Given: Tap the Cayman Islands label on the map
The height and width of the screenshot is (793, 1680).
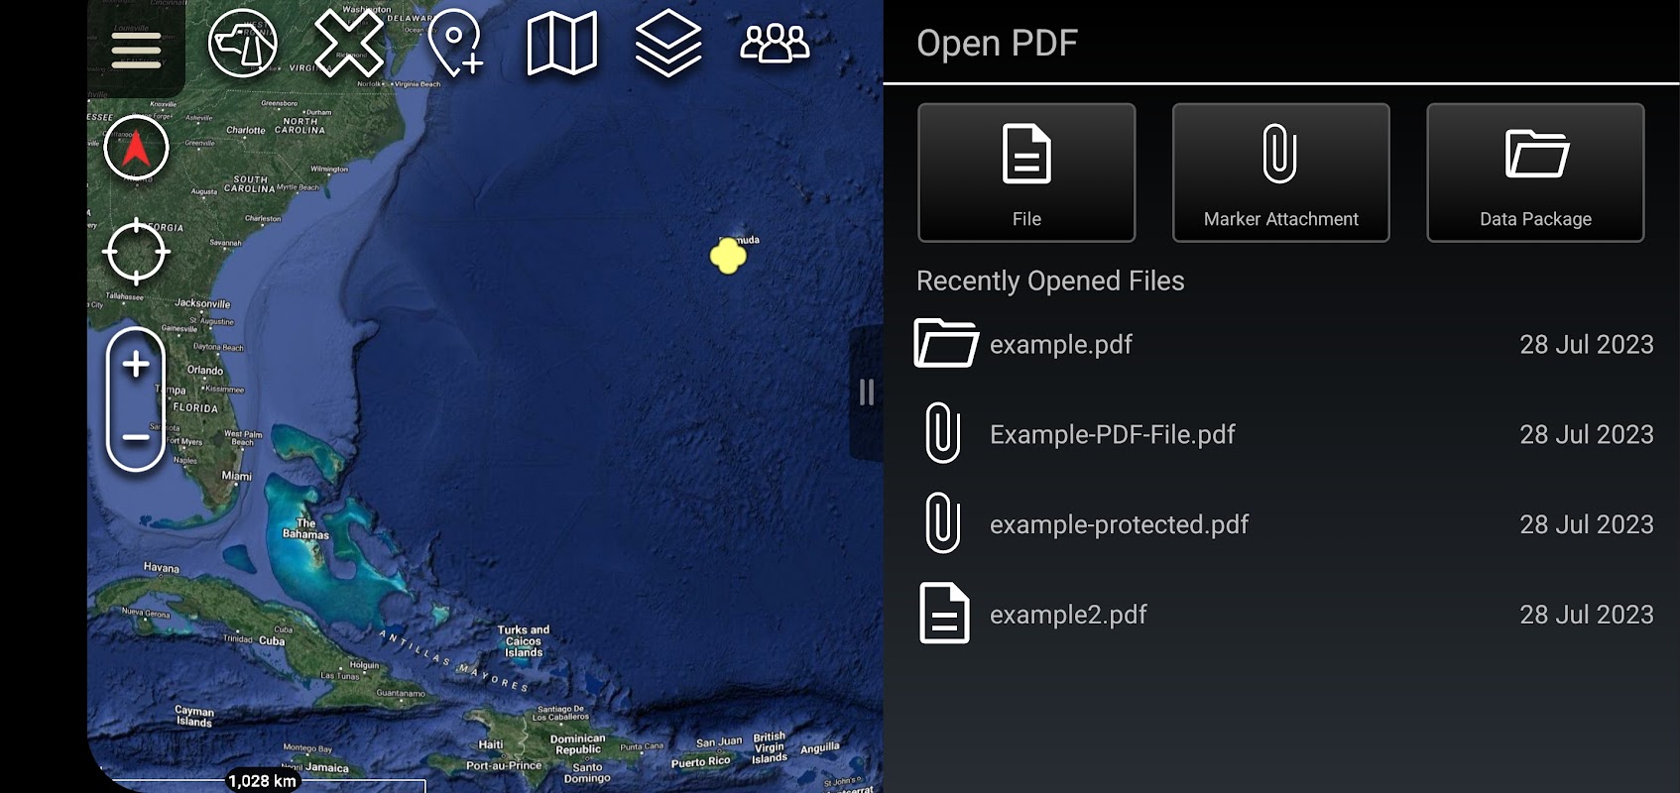Looking at the screenshot, I should coord(194,717).
